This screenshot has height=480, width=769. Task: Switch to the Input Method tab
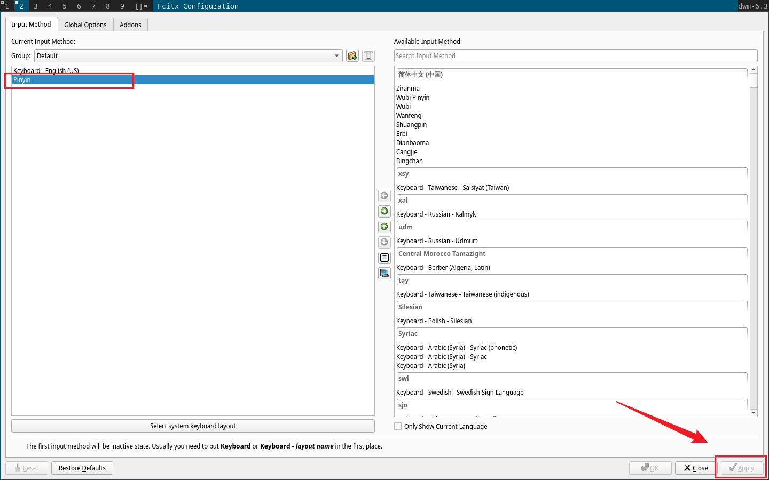(32, 25)
